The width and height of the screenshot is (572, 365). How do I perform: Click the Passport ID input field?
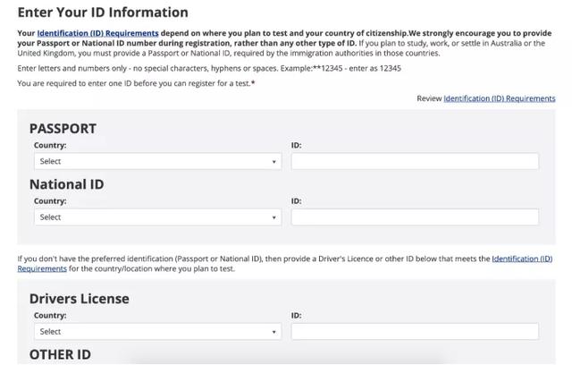click(x=415, y=162)
